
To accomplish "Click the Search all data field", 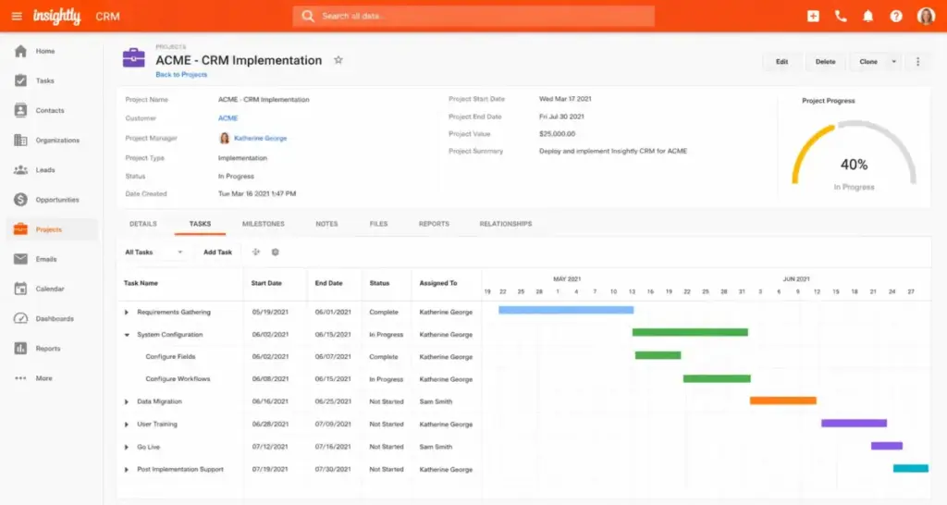I will pyautogui.click(x=473, y=16).
